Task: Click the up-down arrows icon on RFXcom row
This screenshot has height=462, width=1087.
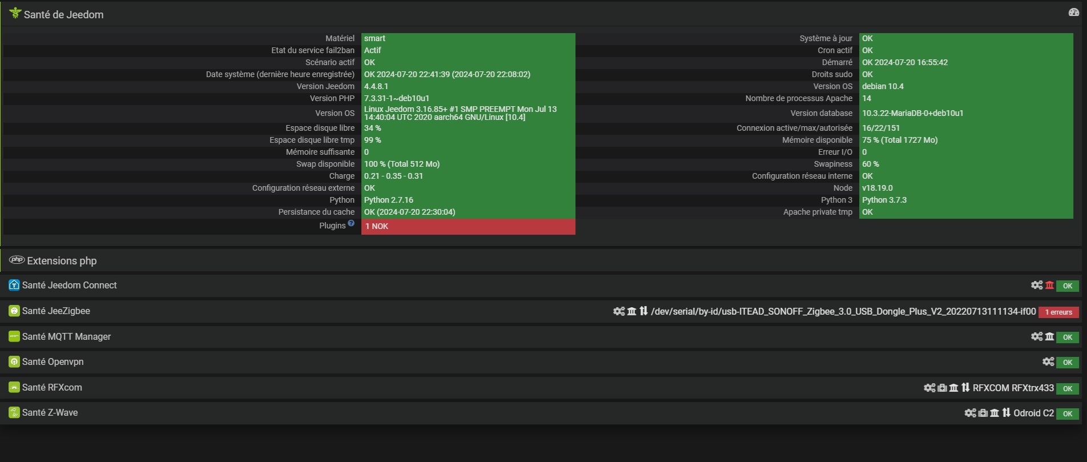Action: tap(965, 388)
